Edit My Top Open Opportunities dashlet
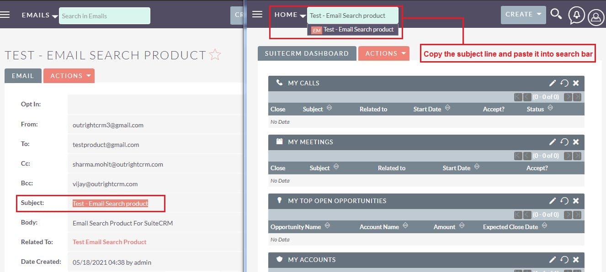Image resolution: width=606 pixels, height=272 pixels. pyautogui.click(x=553, y=201)
